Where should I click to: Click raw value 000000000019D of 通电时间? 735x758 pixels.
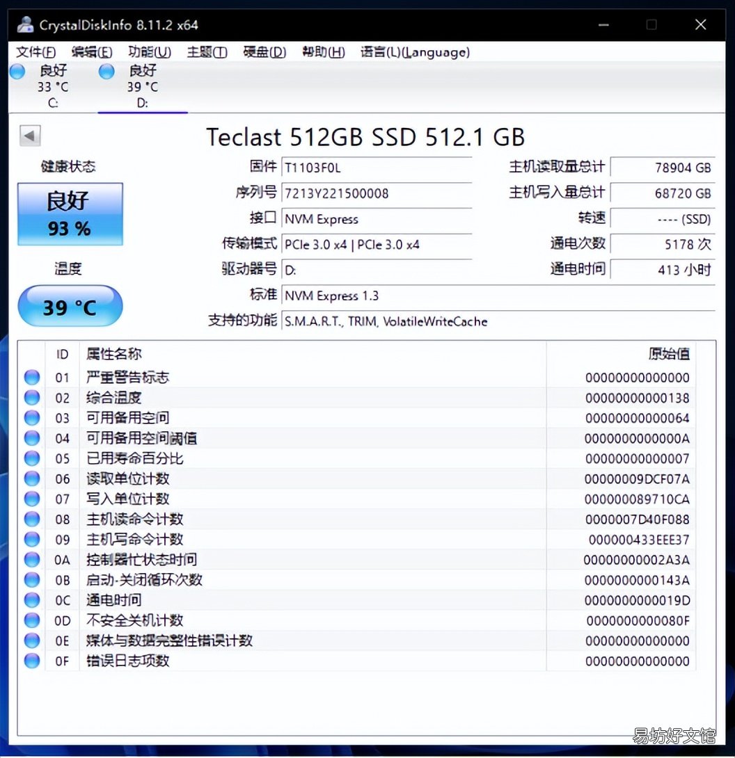click(638, 600)
